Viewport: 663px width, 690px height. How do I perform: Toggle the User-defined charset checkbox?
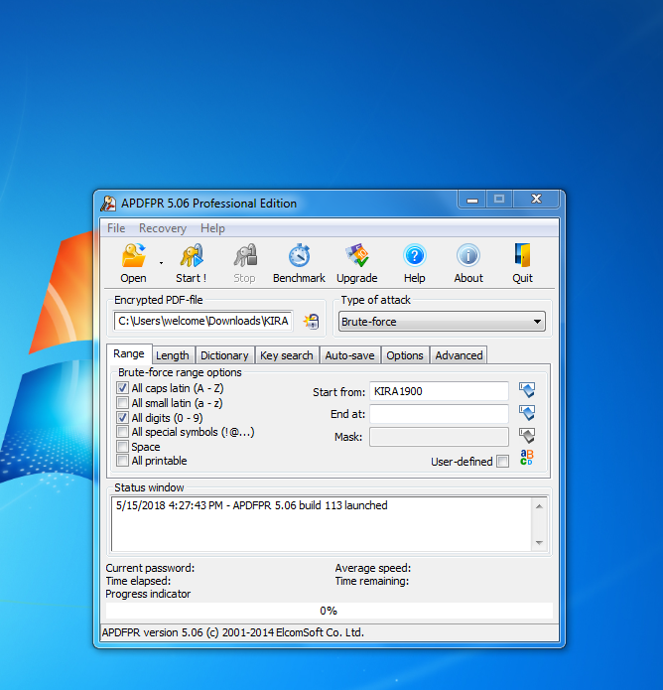point(502,462)
